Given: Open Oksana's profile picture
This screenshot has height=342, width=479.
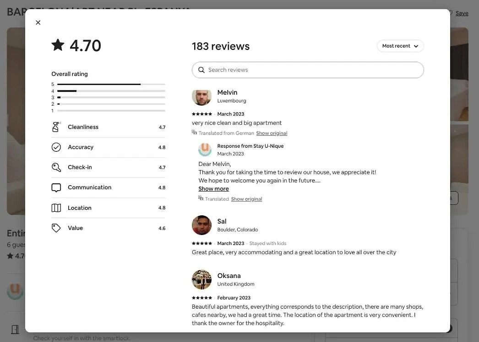Looking at the screenshot, I should [201, 279].
